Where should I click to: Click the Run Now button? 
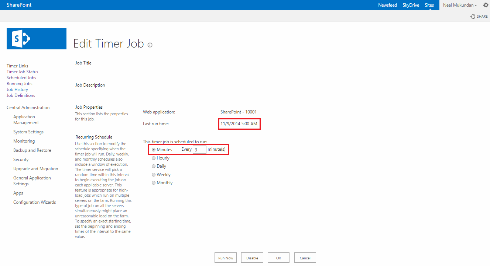click(225, 257)
